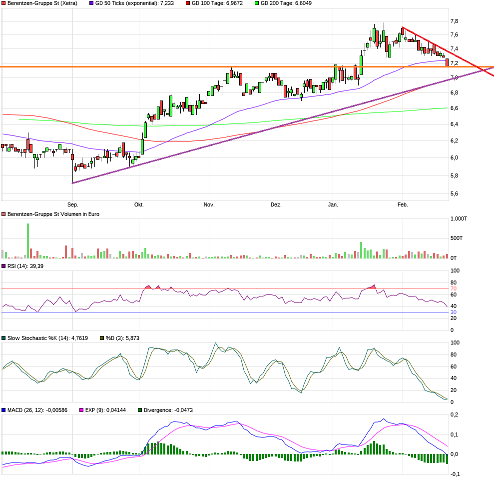This screenshot has width=494, height=479.
Task: Click the last red candlestick in February
Action: point(447,62)
